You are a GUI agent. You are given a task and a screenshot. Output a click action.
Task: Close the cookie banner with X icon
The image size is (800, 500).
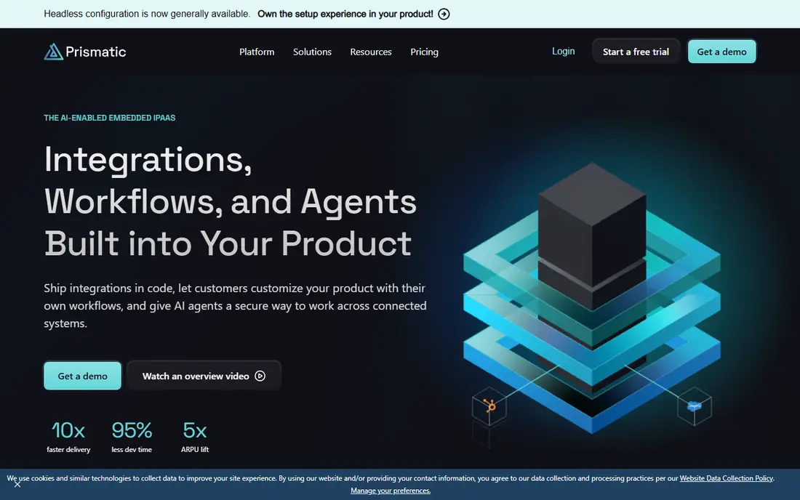pyautogui.click(x=17, y=484)
